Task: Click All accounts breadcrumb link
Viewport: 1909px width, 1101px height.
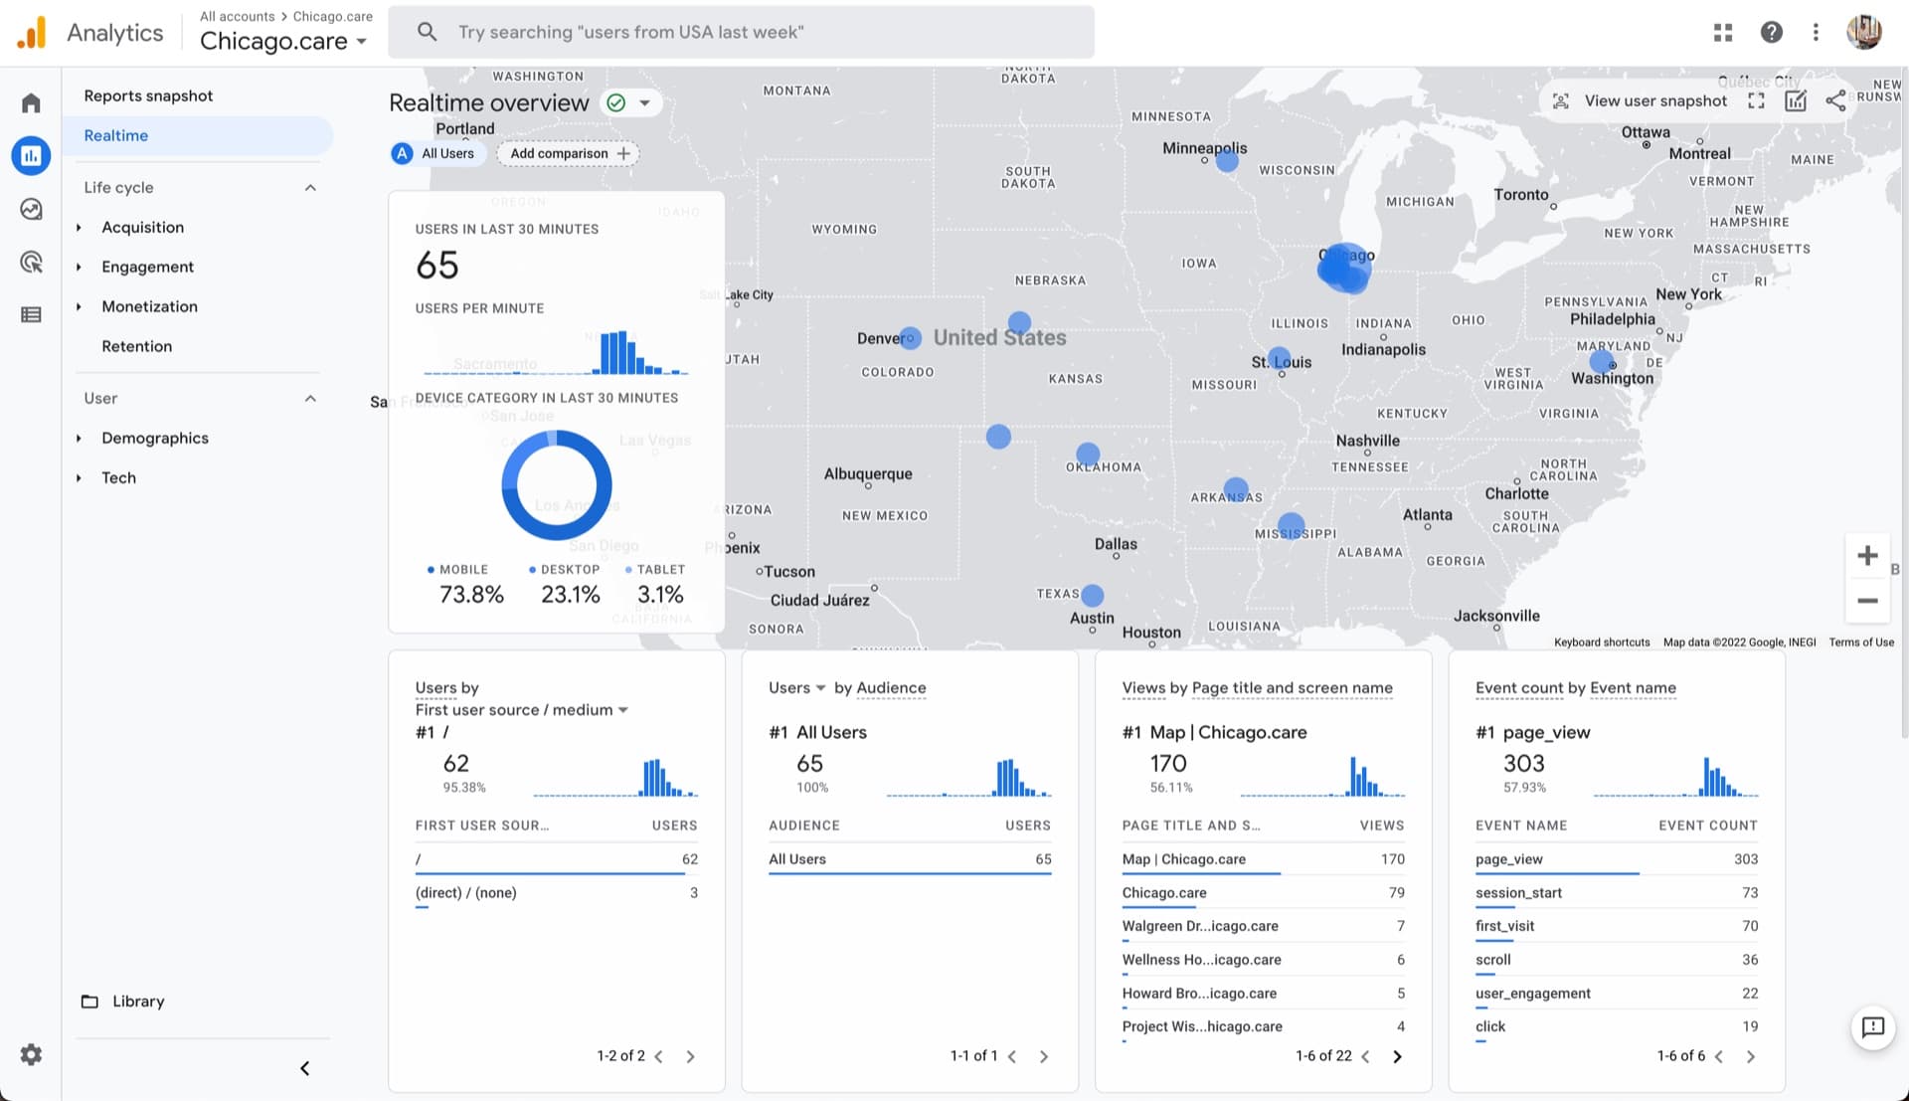Action: click(237, 16)
